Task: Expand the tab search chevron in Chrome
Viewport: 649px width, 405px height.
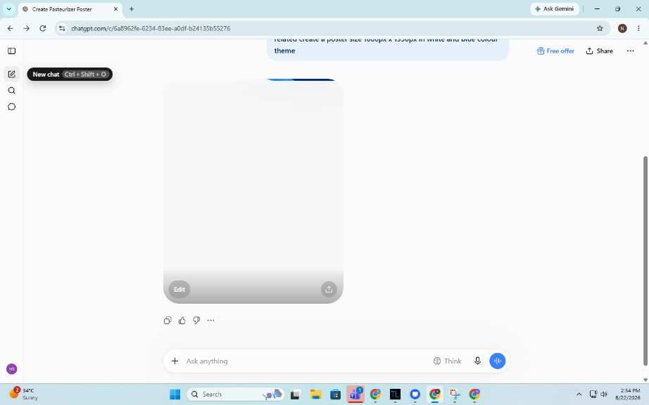Action: click(8, 8)
